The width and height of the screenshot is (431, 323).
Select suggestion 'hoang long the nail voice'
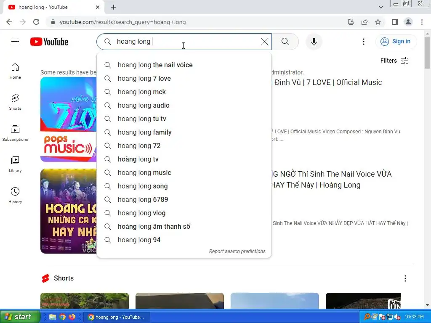(x=184, y=65)
